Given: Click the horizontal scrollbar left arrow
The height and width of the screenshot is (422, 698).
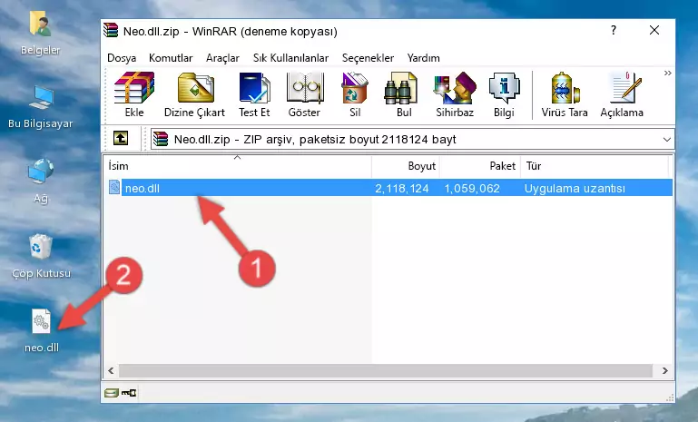Looking at the screenshot, I should (111, 371).
